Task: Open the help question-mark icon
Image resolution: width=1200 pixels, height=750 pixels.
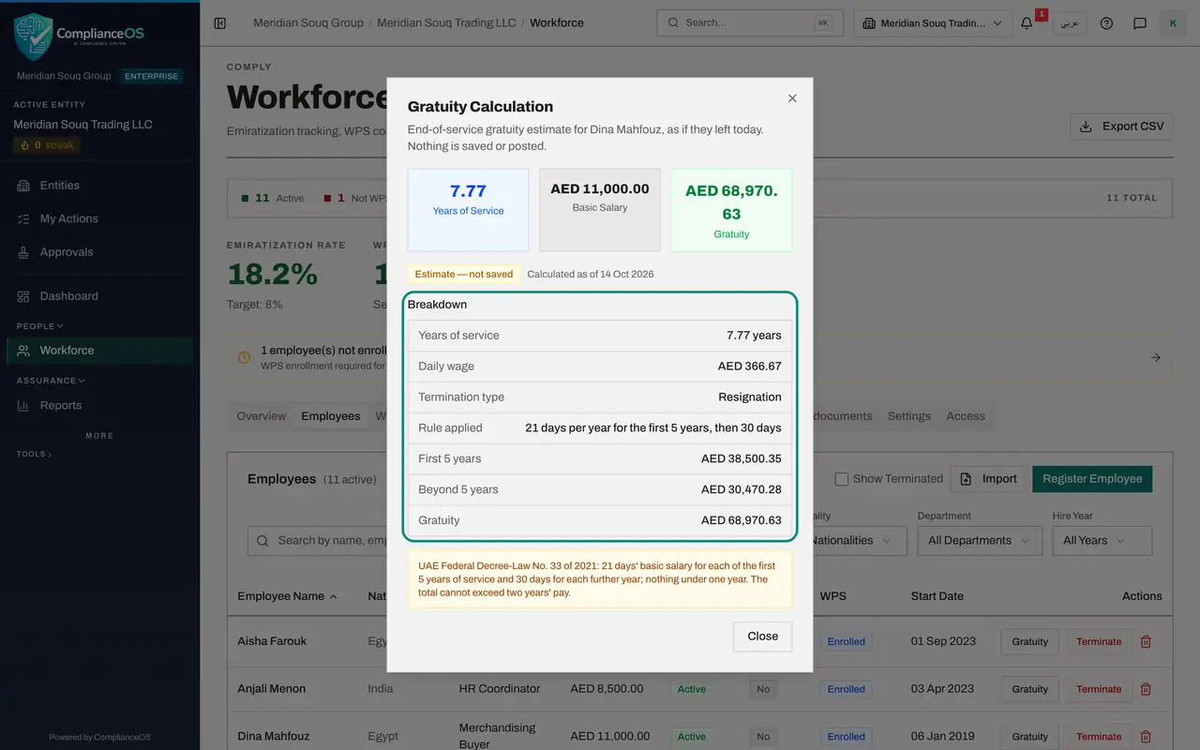Action: (x=1106, y=23)
